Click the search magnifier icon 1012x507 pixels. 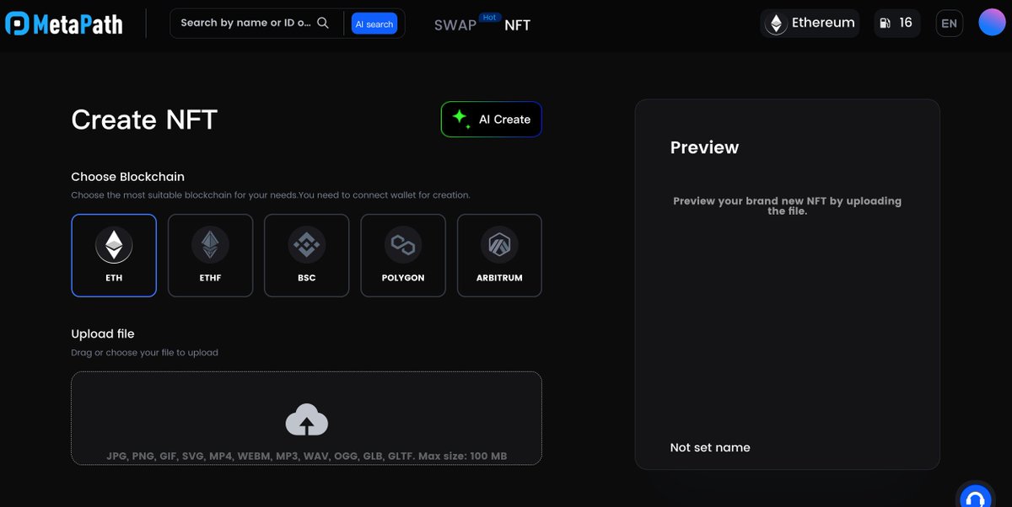click(x=323, y=23)
